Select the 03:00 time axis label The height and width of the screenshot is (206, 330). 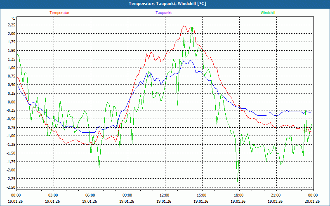(x=53, y=195)
